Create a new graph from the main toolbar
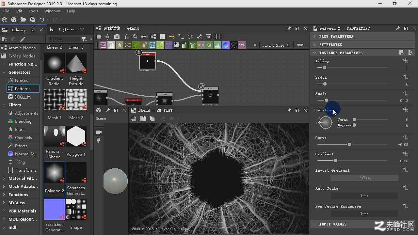The width and height of the screenshot is (418, 235). pyautogui.click(x=14, y=20)
